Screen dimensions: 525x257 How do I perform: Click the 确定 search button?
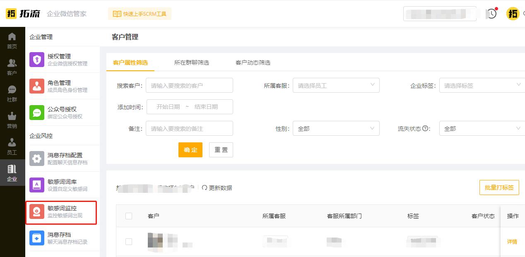(190, 150)
